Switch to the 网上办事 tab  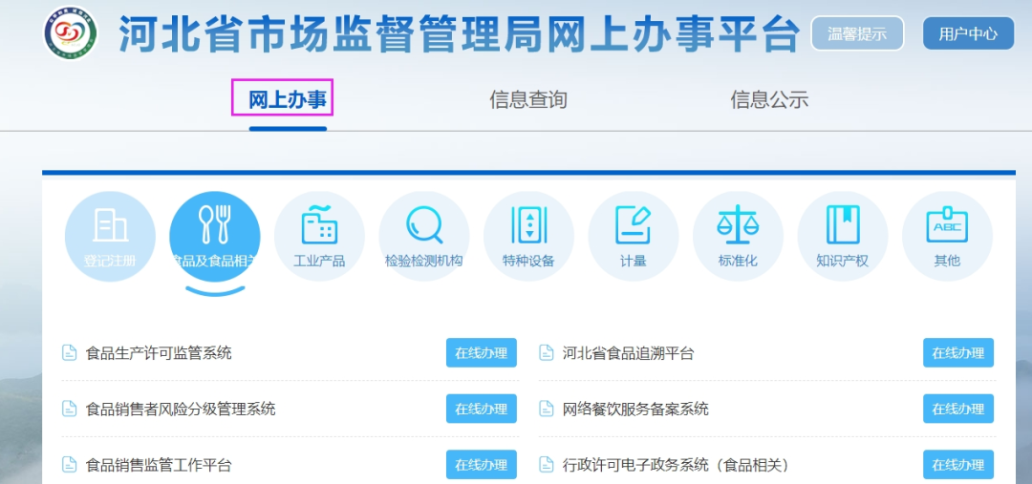pos(288,99)
